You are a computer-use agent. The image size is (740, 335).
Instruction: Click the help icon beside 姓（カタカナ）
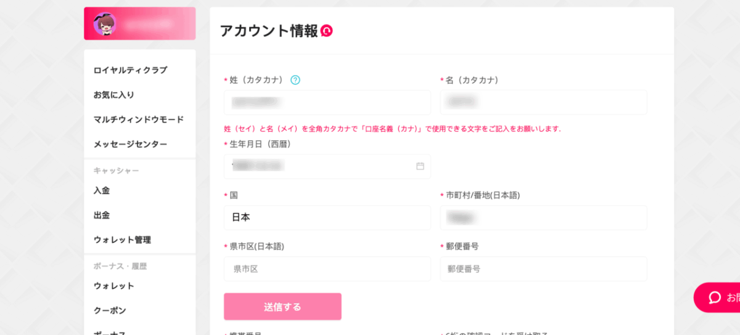pos(295,80)
